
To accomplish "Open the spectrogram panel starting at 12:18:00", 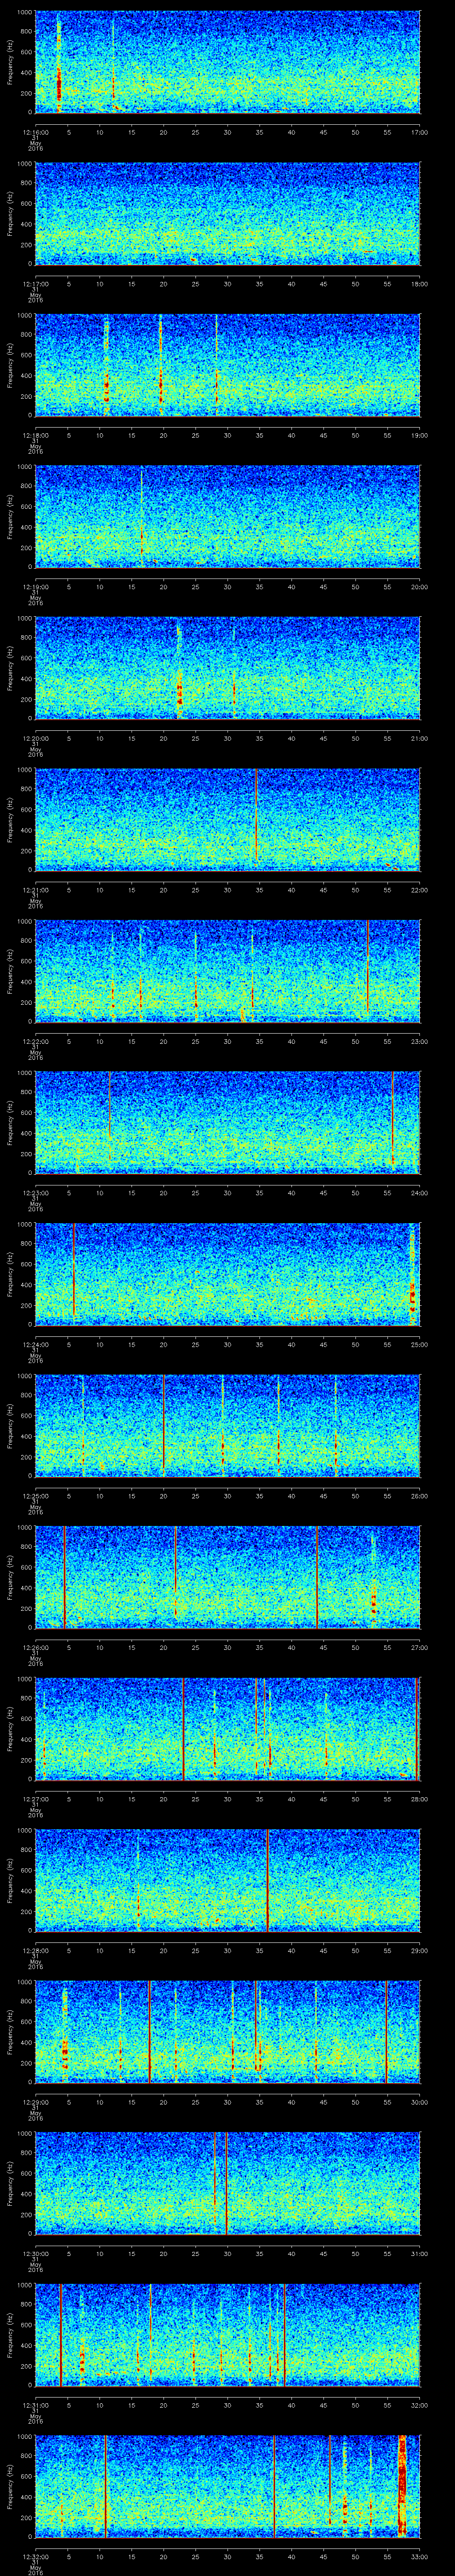I will click(x=228, y=365).
